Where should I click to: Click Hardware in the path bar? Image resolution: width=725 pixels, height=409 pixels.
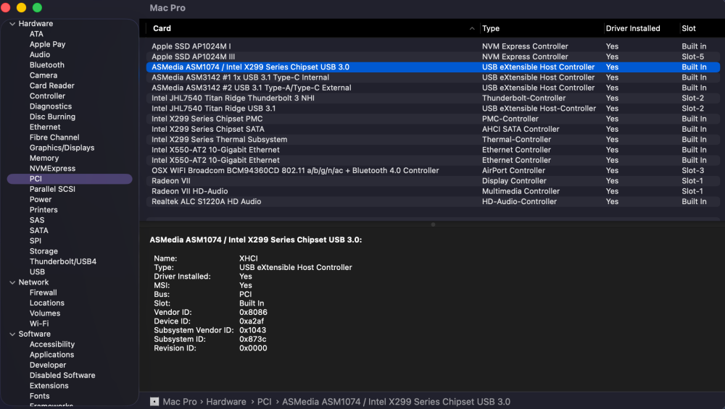(x=226, y=402)
